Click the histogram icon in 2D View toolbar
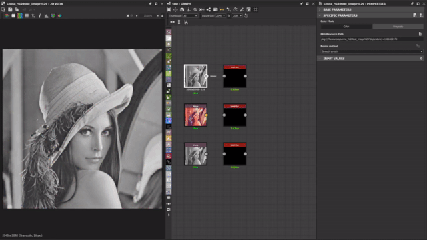427x240 pixels. 46,16
